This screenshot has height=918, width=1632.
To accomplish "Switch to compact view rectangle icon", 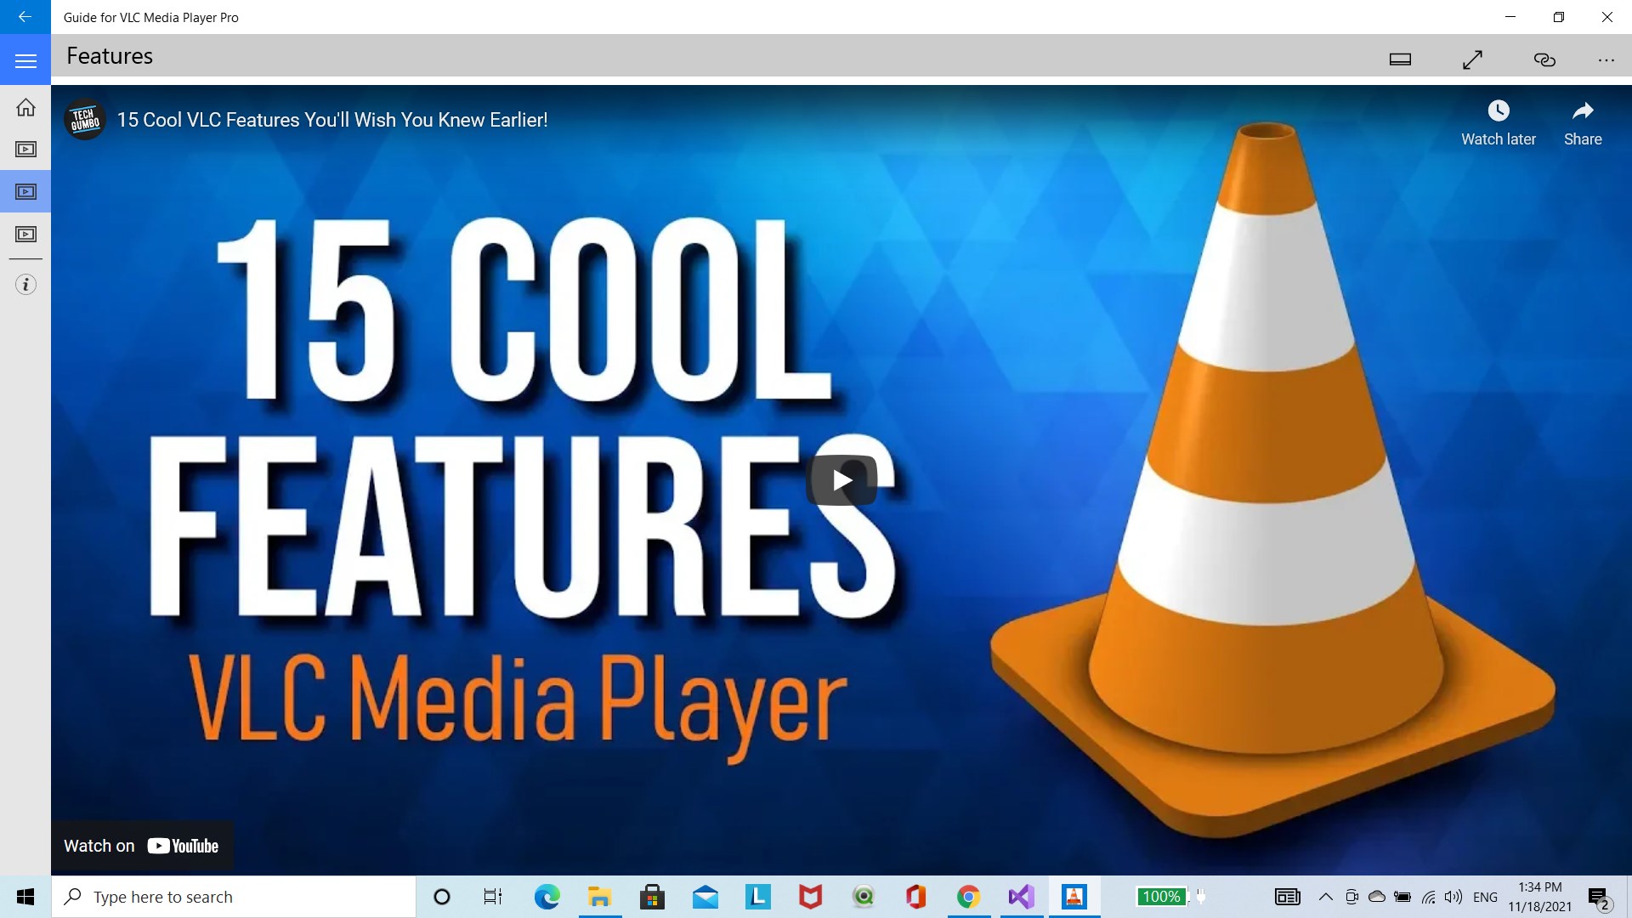I will pos(1400,59).
